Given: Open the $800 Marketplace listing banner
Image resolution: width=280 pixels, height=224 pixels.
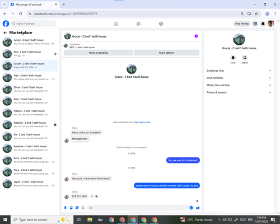Looking at the screenshot, I should tap(132, 46).
